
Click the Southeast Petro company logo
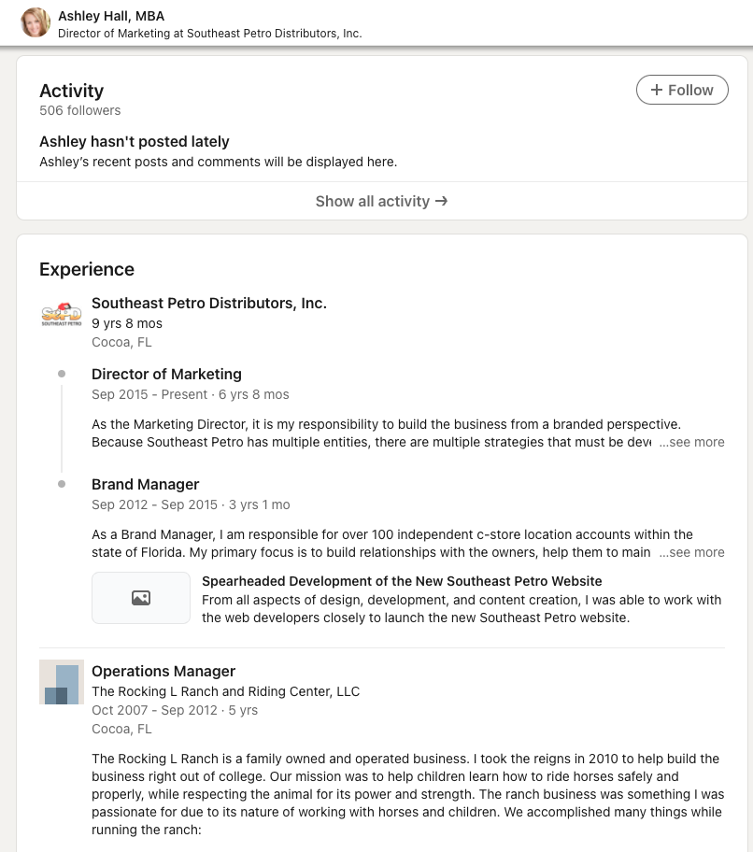coord(62,316)
